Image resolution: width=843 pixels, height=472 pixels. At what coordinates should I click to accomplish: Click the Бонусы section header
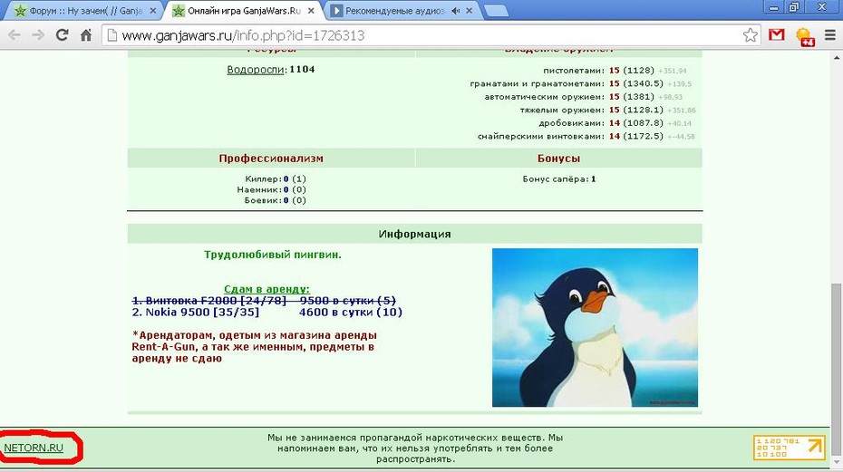pos(558,159)
